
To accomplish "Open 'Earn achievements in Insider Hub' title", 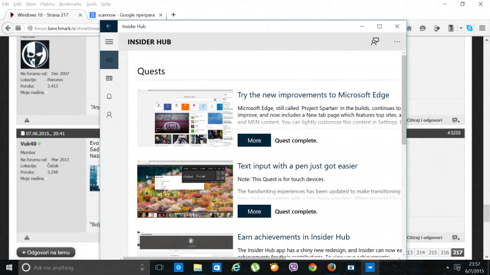I will 293,237.
